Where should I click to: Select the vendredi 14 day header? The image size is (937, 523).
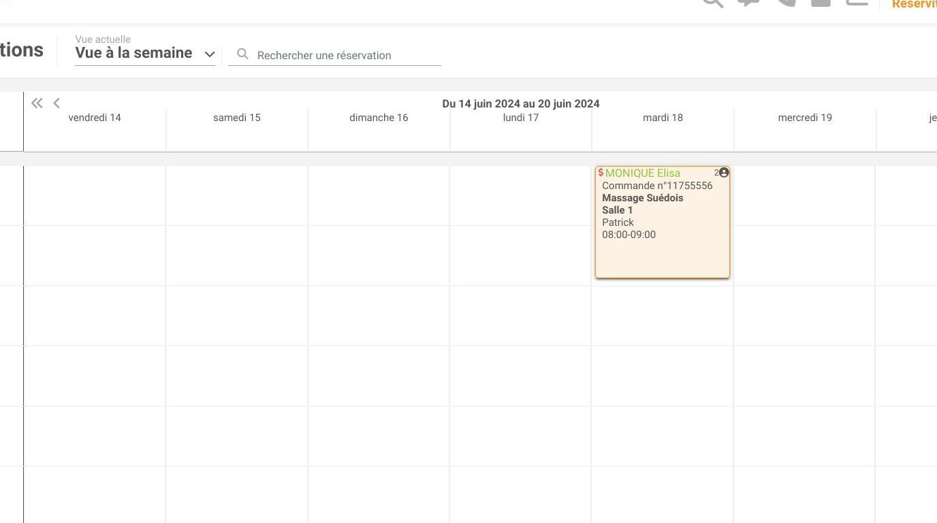pos(95,118)
